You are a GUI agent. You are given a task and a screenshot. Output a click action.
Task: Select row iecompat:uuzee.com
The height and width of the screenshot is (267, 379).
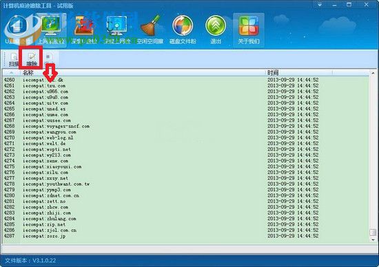(185, 120)
